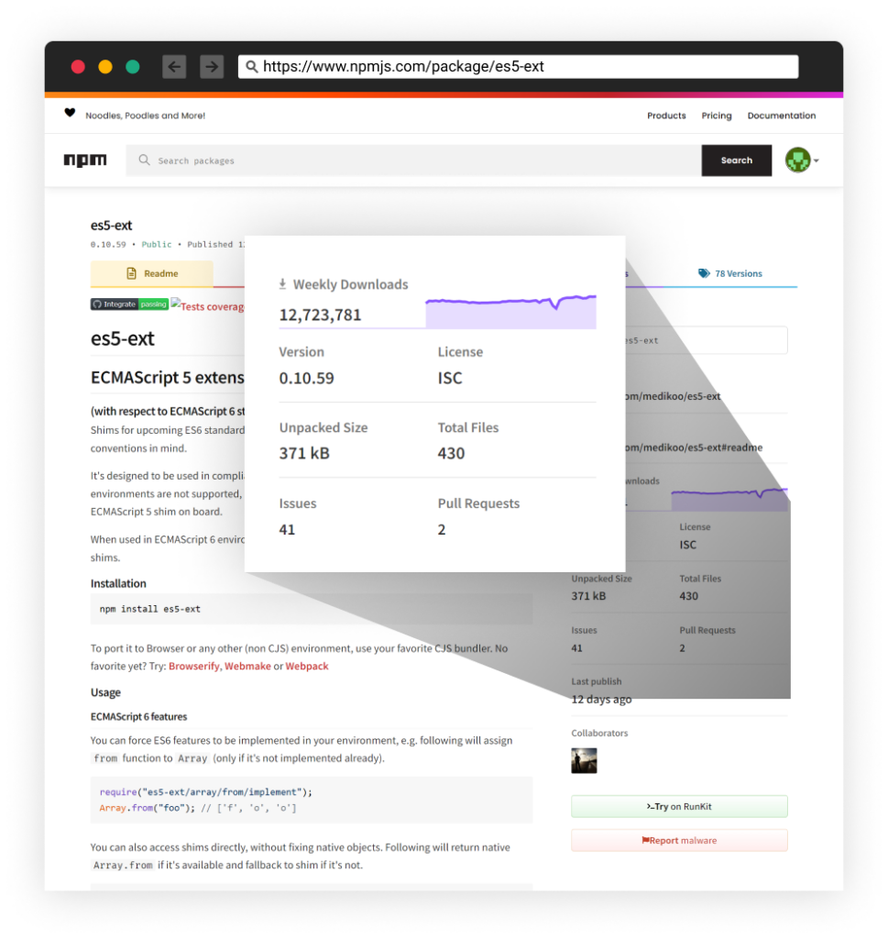
Task: Click the Readme document icon
Action: (x=132, y=273)
